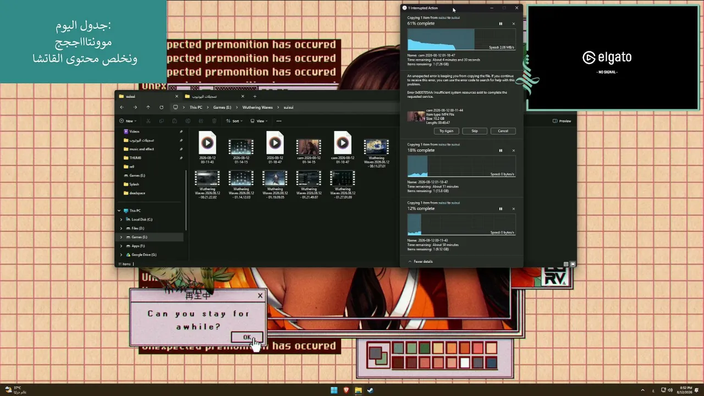704x396 pixels.
Task: Expand Games (E:) under This PC
Action: [122, 237]
